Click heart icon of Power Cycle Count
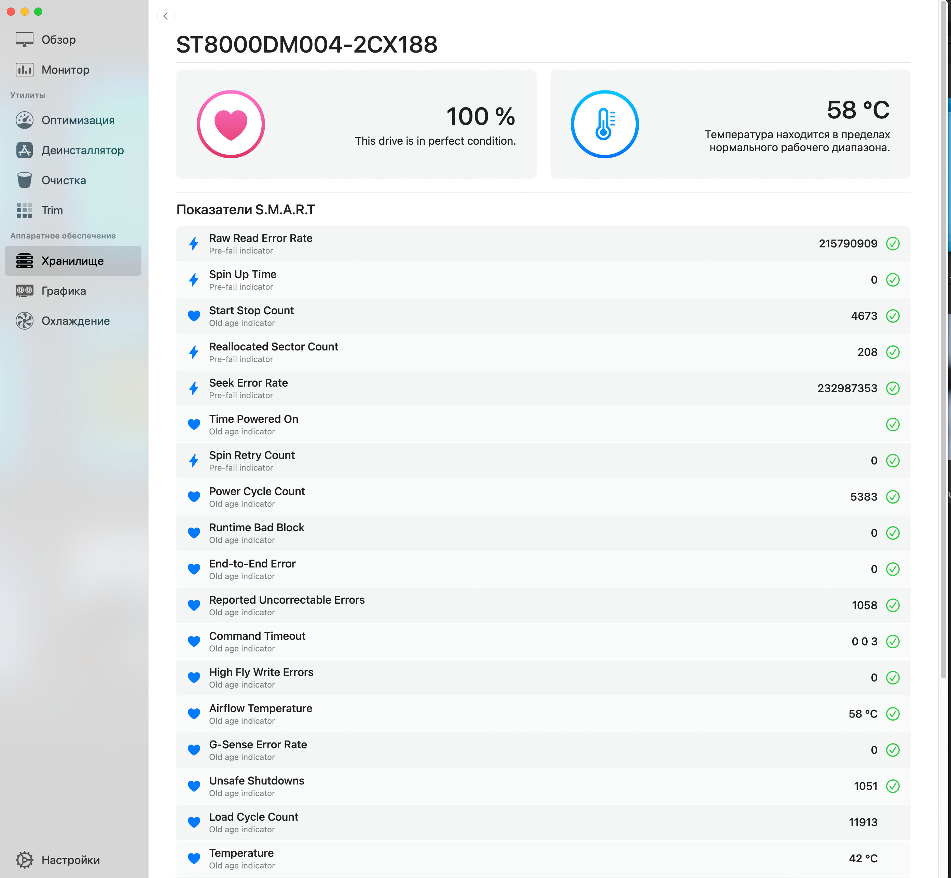The width and height of the screenshot is (951, 878). [194, 496]
